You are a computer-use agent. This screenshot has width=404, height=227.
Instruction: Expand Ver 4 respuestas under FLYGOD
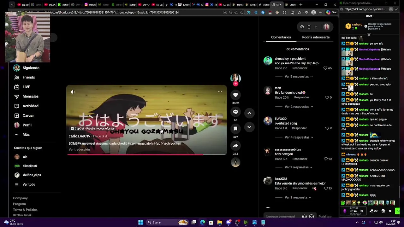click(299, 137)
